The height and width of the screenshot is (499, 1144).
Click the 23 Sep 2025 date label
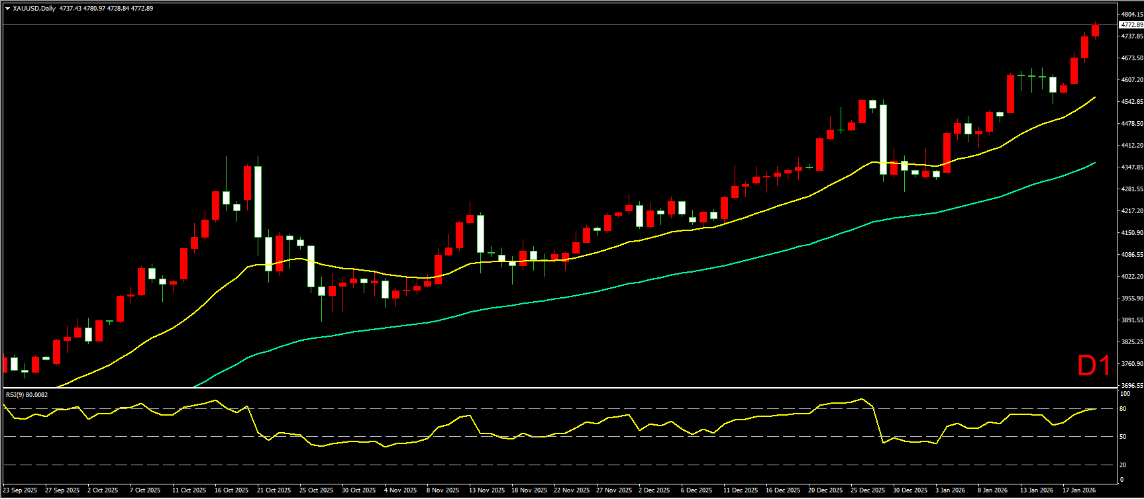point(20,490)
